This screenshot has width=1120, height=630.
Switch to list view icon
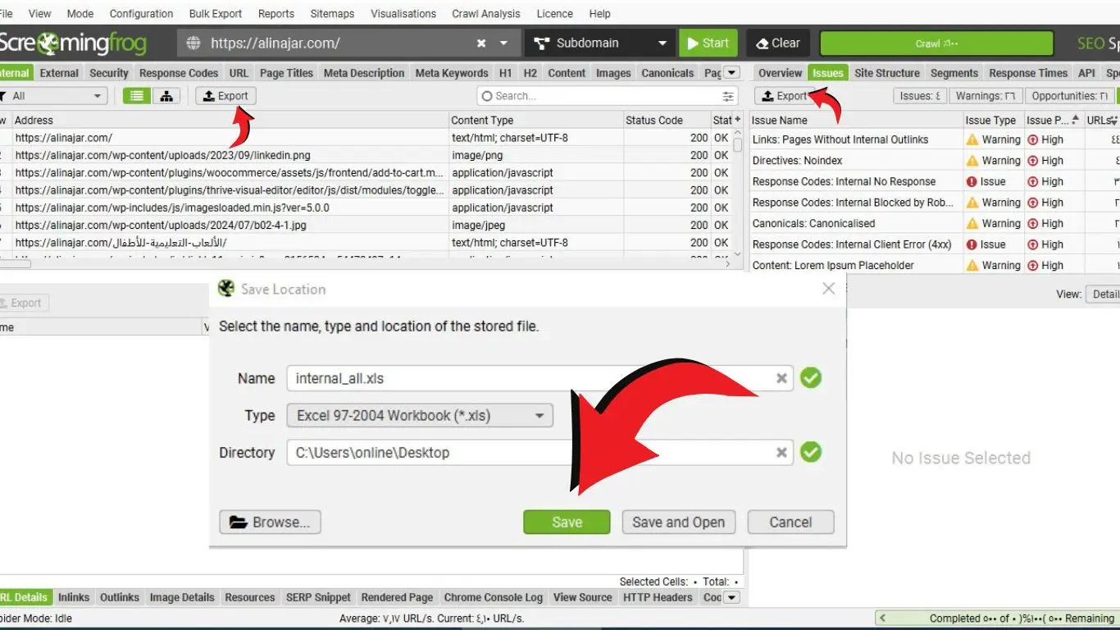tap(136, 96)
